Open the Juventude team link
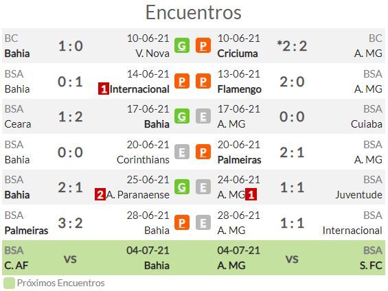 pos(358,195)
